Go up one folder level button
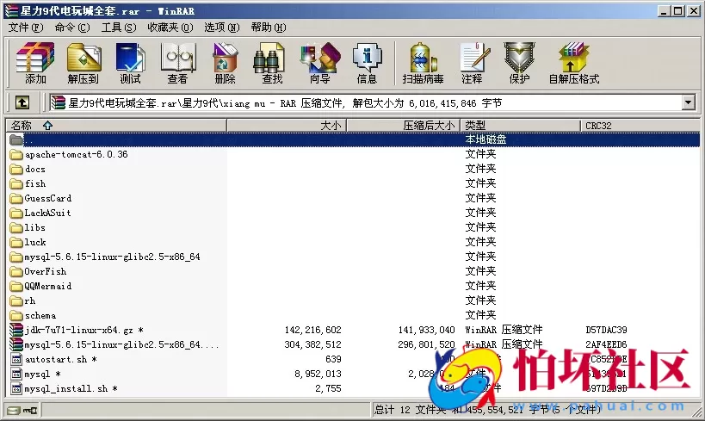705x421 pixels. point(22,103)
